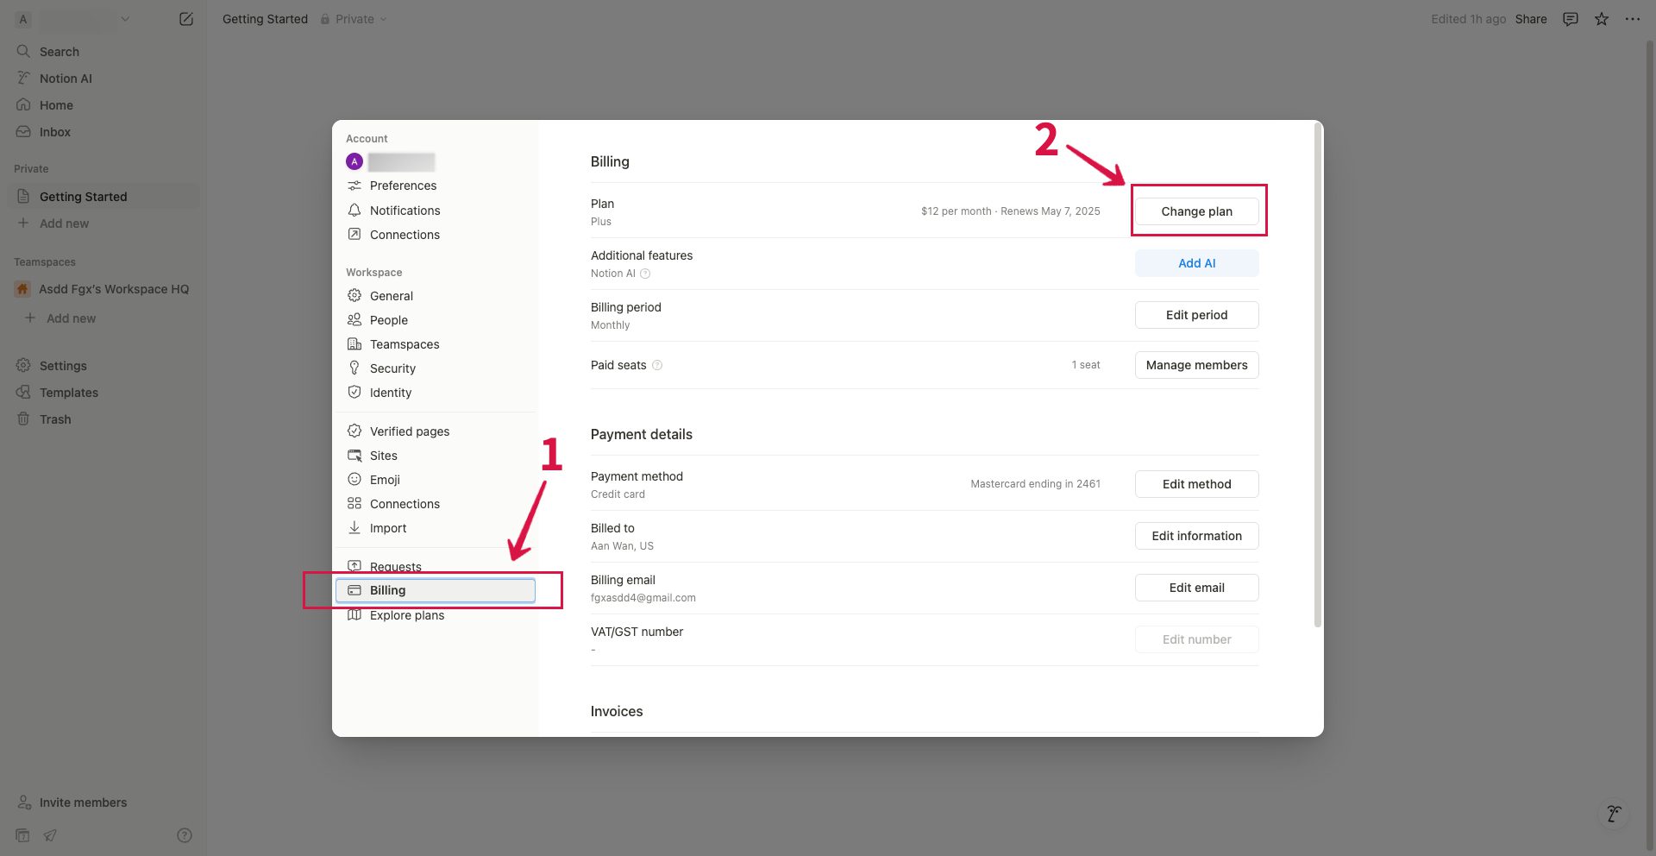
Task: Click Add new under Teamspaces
Action: click(103, 318)
